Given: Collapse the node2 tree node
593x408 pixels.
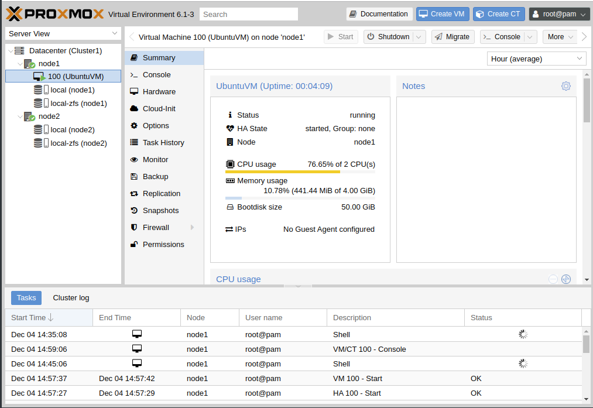Looking at the screenshot, I should coord(20,116).
